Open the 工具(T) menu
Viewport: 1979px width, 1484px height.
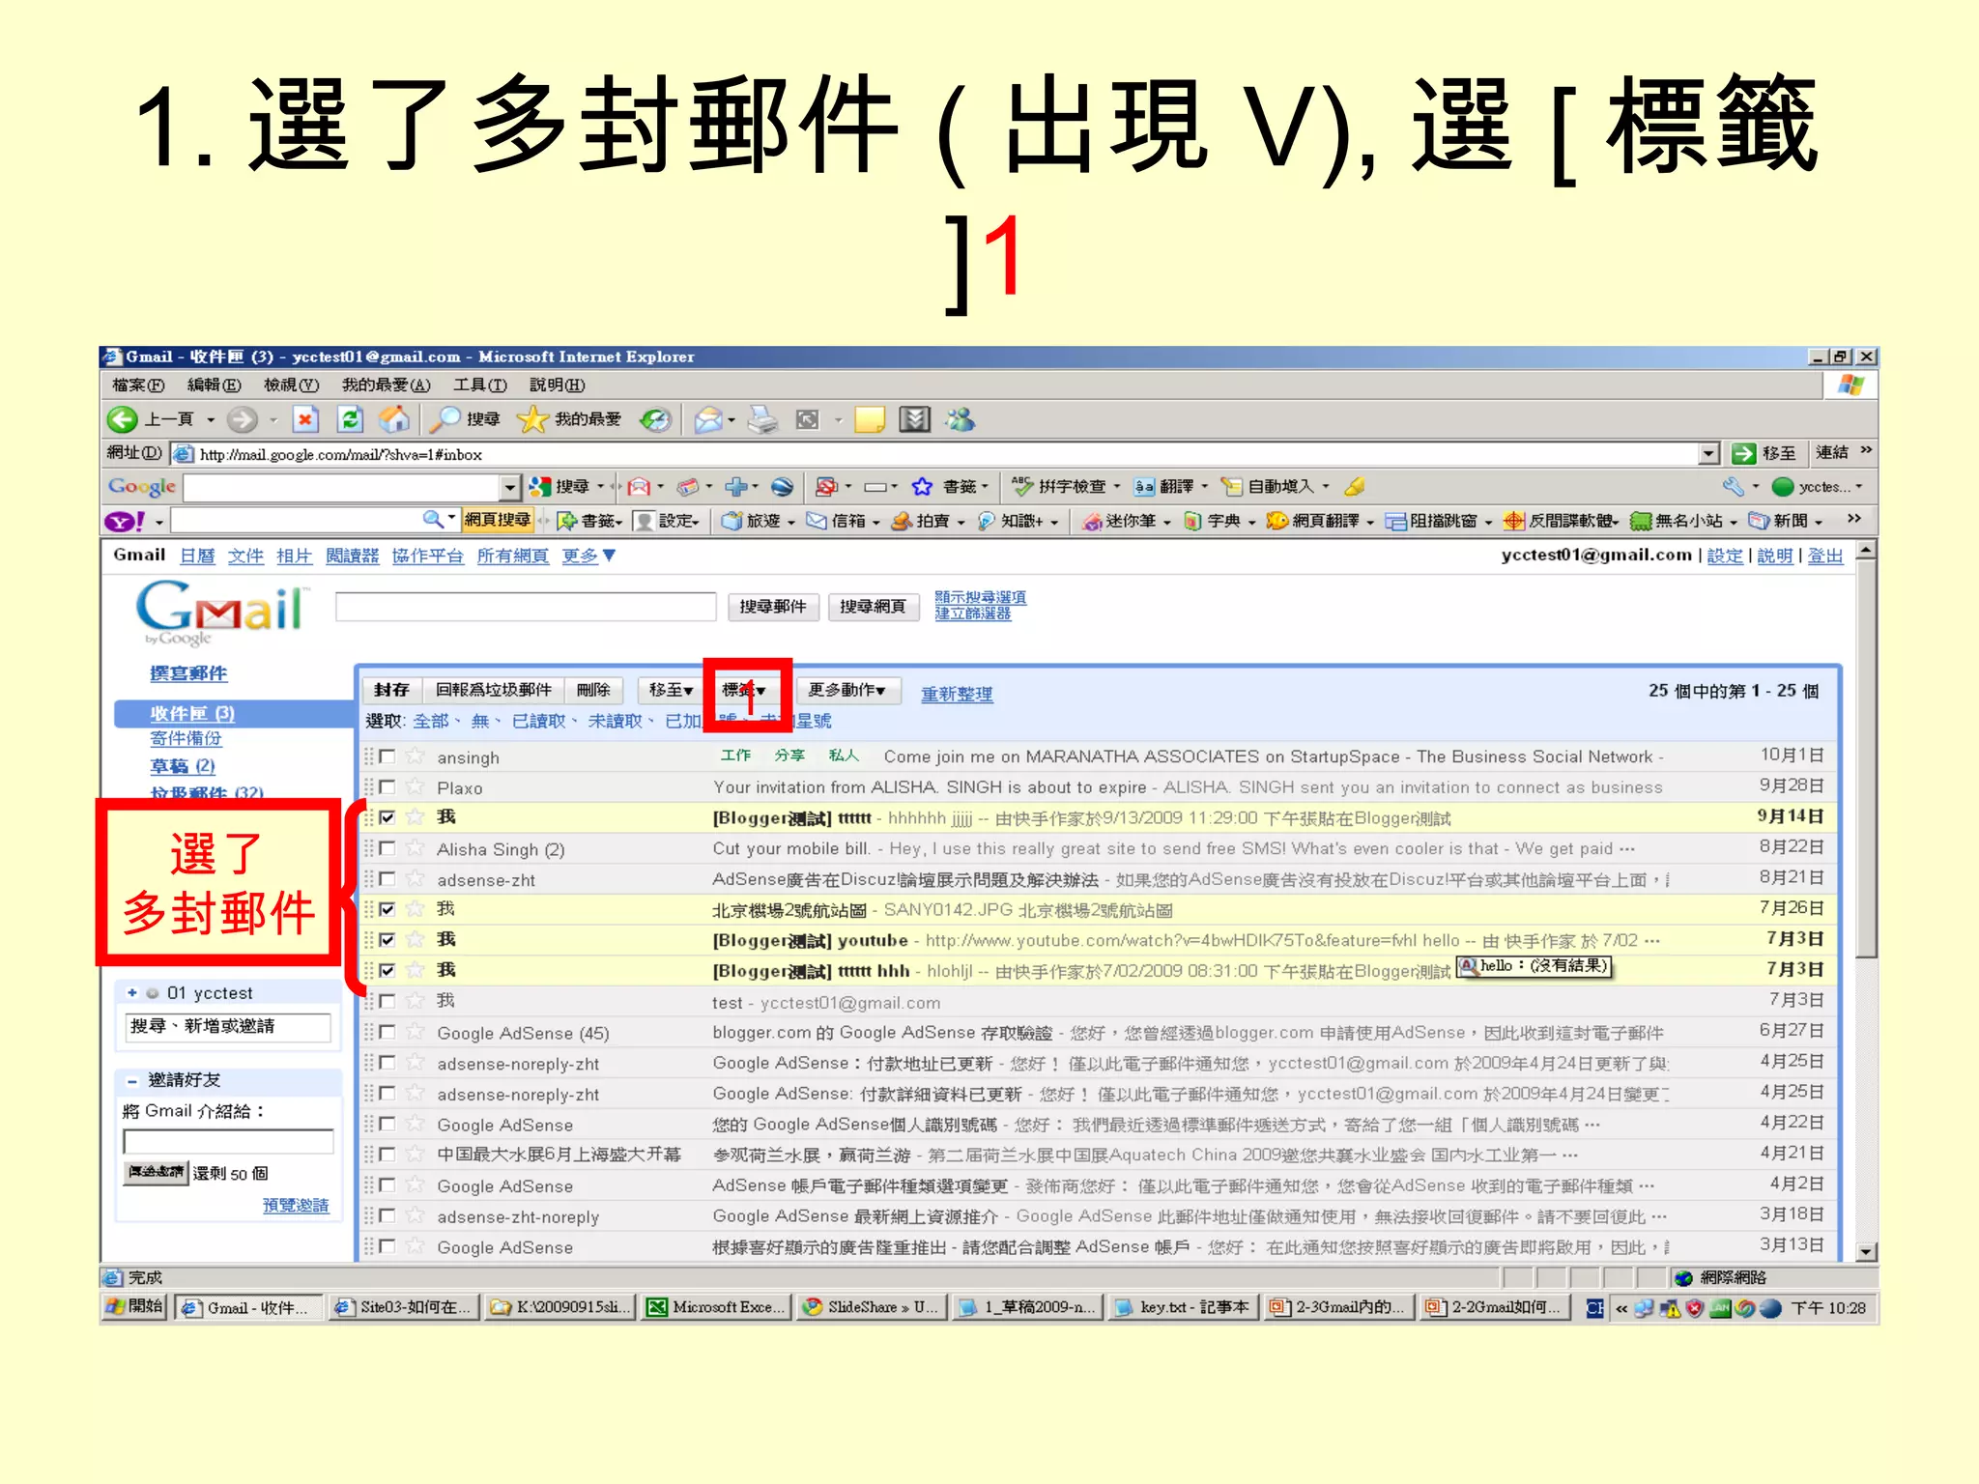tap(480, 385)
